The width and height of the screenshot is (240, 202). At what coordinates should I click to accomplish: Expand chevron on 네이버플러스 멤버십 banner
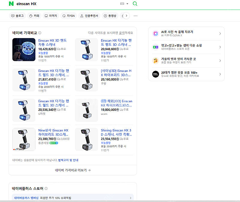(130, 198)
